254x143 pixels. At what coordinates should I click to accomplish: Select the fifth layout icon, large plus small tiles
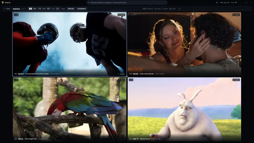(x=49, y=9)
